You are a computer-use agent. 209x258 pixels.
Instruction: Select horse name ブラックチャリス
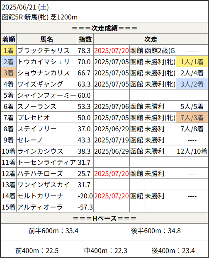tap(44, 51)
